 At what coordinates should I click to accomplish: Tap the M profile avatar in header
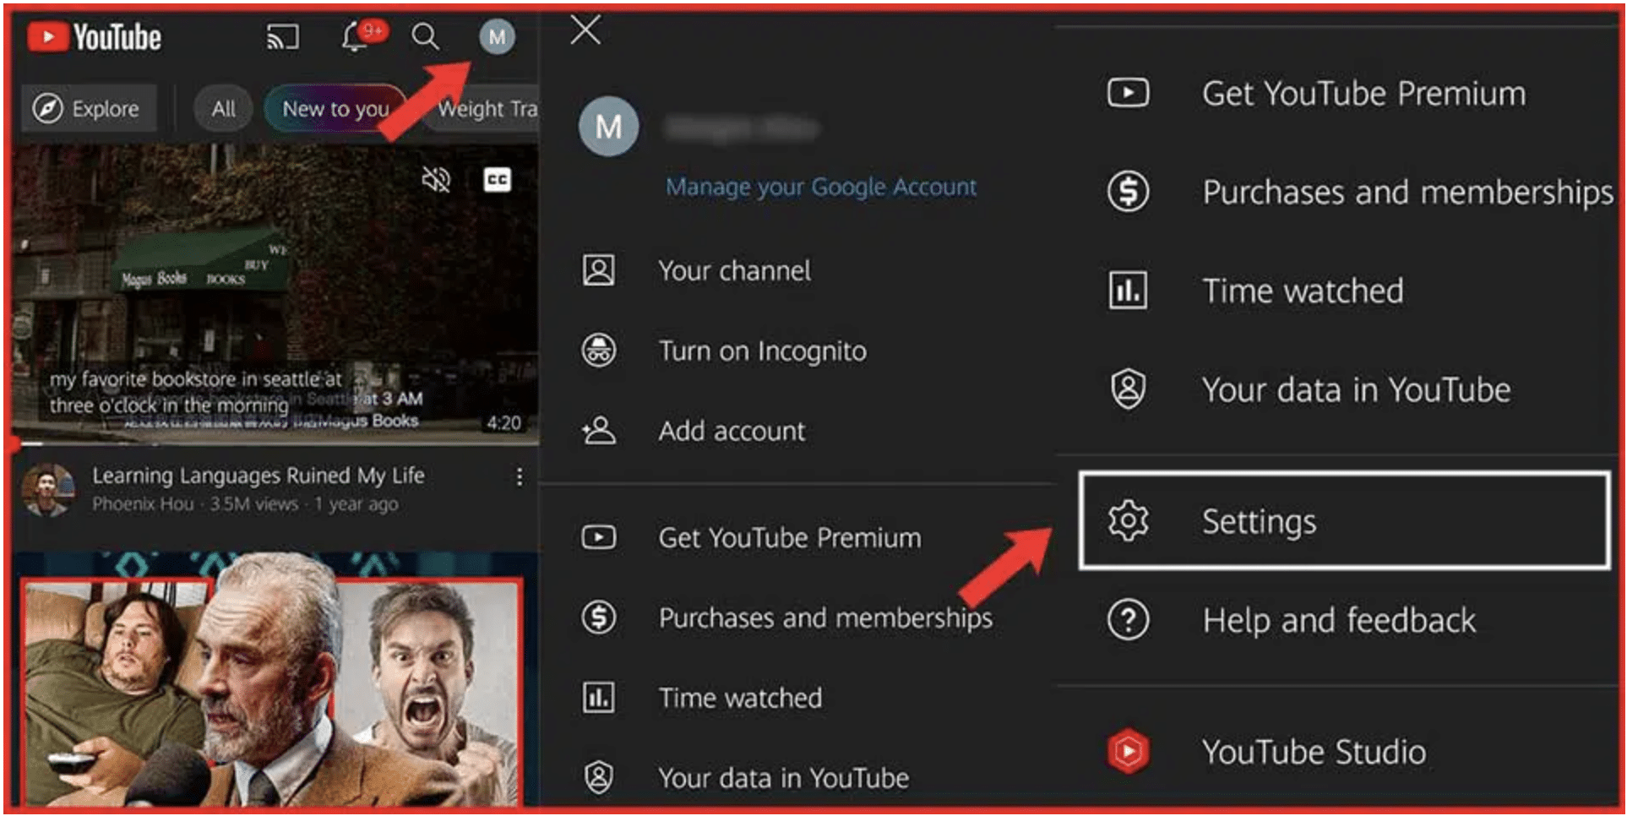point(497,37)
